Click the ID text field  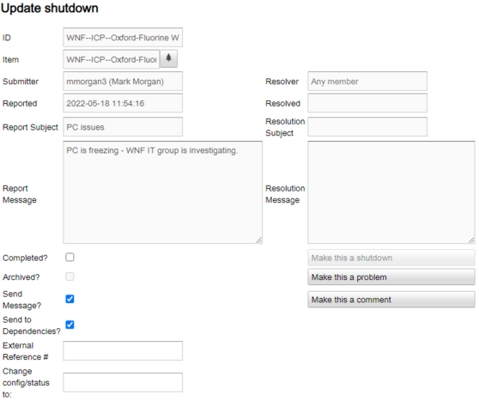(123, 38)
